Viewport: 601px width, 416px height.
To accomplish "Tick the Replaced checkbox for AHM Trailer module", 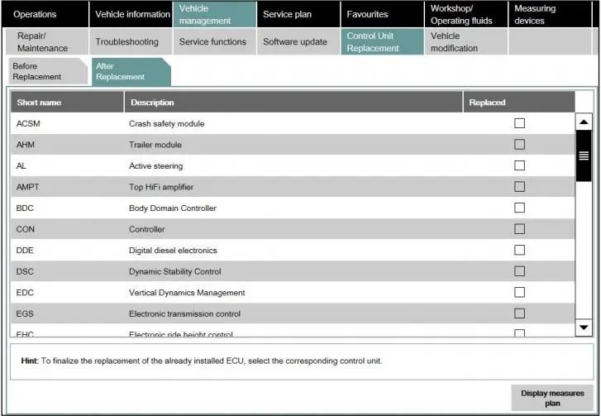I will 519,144.
